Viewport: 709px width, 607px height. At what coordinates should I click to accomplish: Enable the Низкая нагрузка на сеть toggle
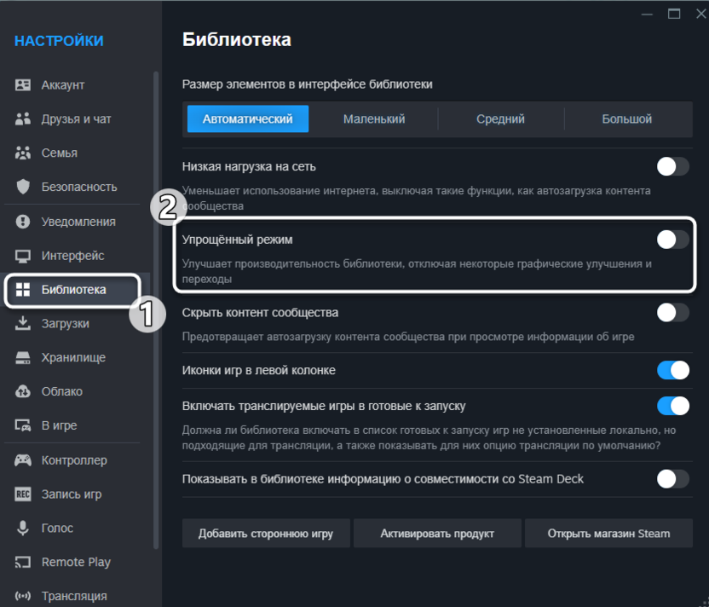[x=672, y=166]
